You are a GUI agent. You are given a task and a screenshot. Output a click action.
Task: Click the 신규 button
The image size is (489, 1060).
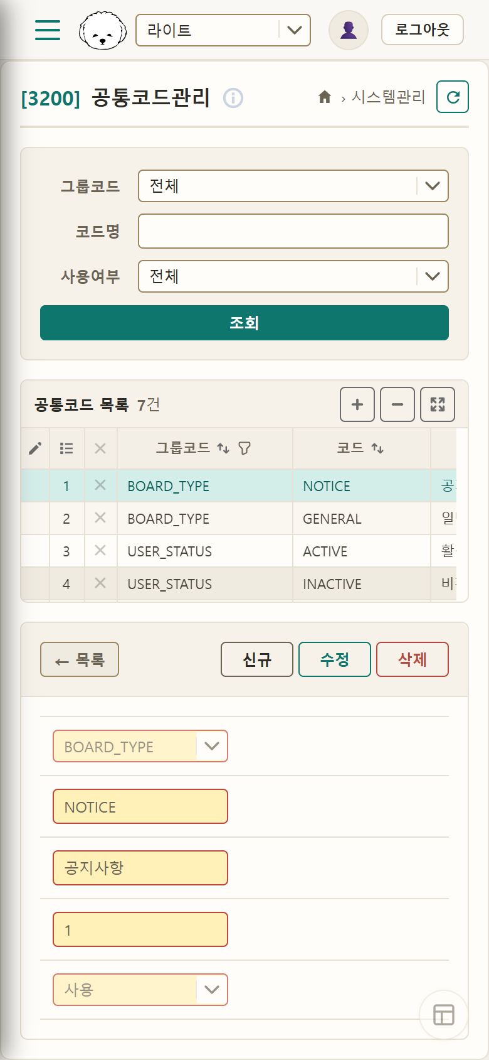click(x=257, y=659)
